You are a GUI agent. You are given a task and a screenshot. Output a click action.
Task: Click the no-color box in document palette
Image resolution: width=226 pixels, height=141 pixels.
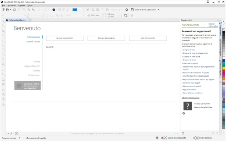[x=17, y=134]
